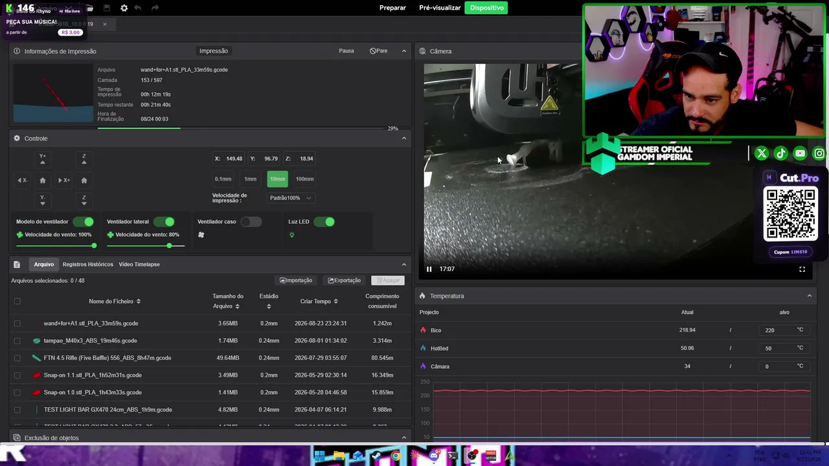Click the undo arrow in top toolbar
829x466 pixels.
138,8
